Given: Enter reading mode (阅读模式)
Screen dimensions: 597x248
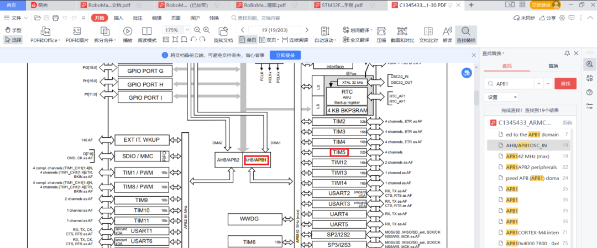Looking at the screenshot, I should pos(146,31).
